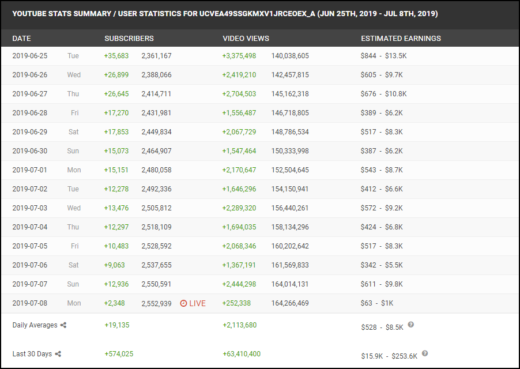
Task: Click share icon beside Daily Averages
Action: click(63, 325)
